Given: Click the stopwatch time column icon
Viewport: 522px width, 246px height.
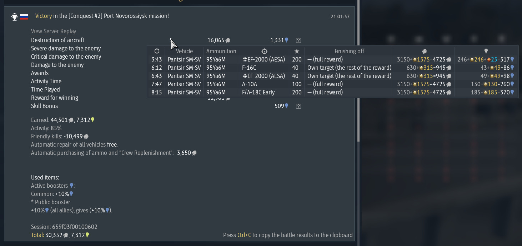Looking at the screenshot, I should tap(157, 51).
